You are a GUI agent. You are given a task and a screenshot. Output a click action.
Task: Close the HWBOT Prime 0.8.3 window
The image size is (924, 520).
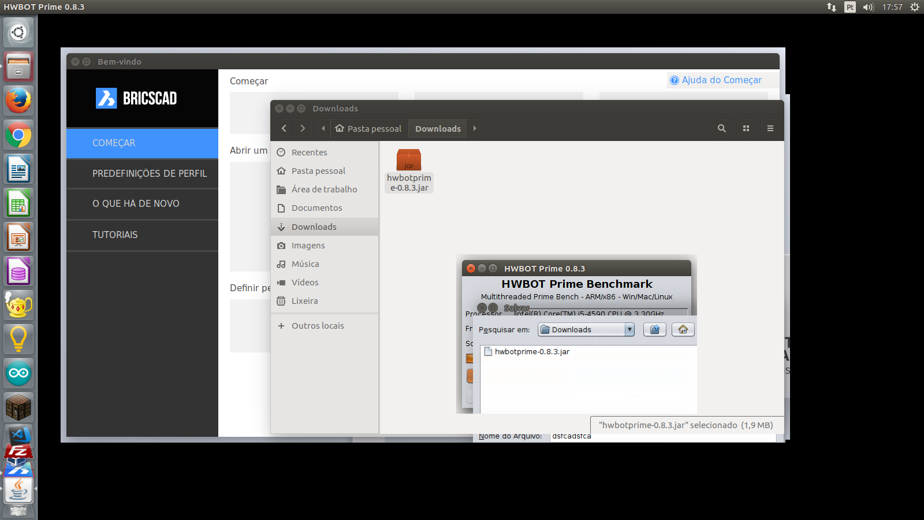click(x=471, y=268)
